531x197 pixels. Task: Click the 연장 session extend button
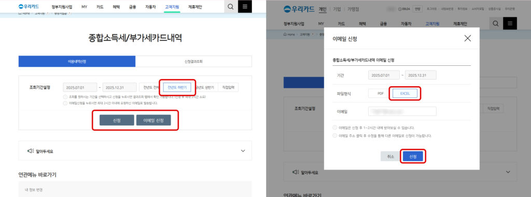[x=417, y=9]
